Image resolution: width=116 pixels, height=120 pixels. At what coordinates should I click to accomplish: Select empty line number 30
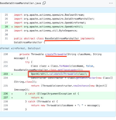coord(6,35)
